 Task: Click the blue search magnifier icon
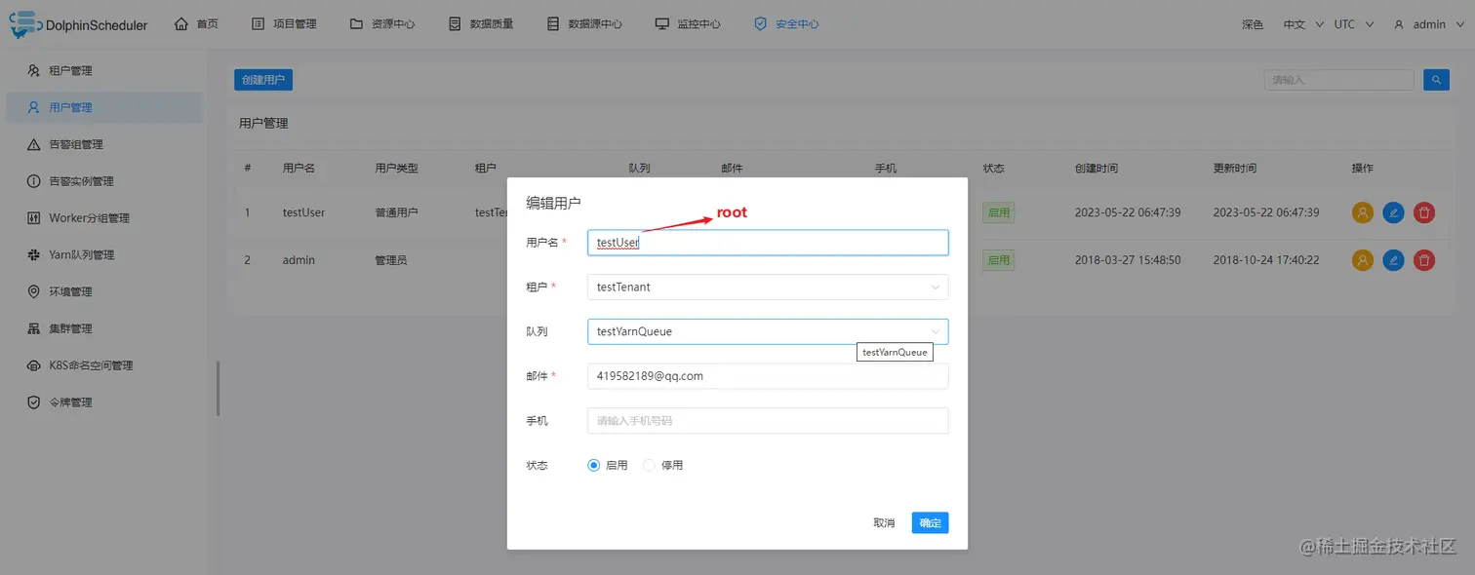pos(1436,79)
